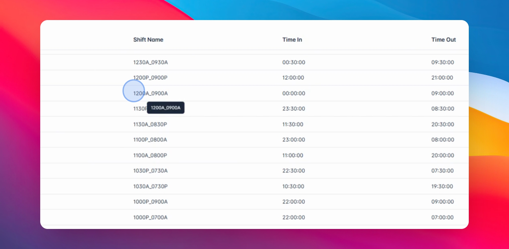Click the 08:30:00 Time Out value
The height and width of the screenshot is (249, 509).
tap(442, 109)
